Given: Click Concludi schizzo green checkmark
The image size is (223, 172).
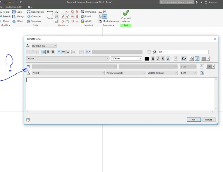Looking at the screenshot, I should pos(126,16).
